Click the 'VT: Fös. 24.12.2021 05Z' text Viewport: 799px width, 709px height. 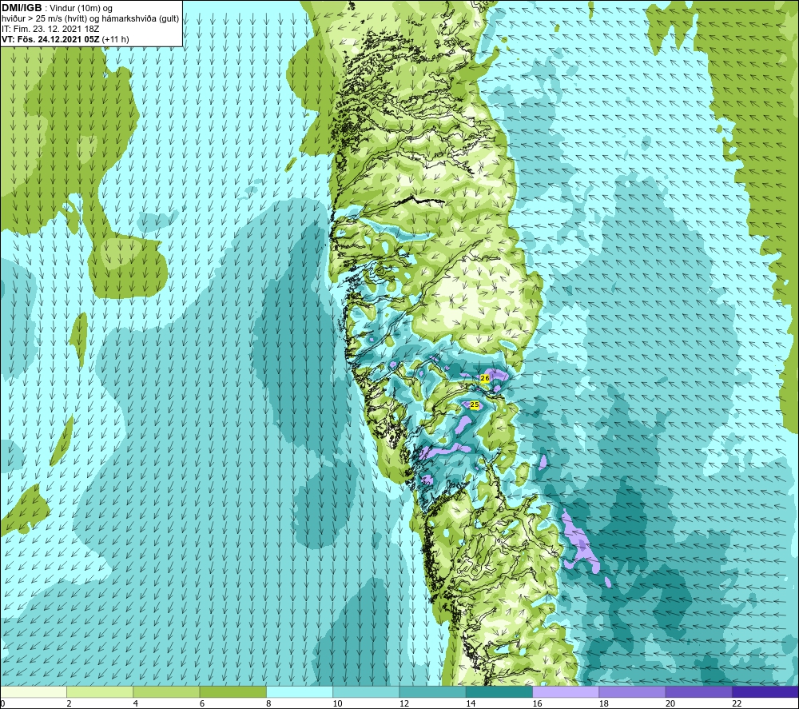50,39
